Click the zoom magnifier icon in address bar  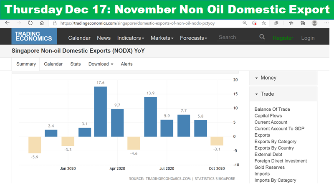(x=245, y=23)
